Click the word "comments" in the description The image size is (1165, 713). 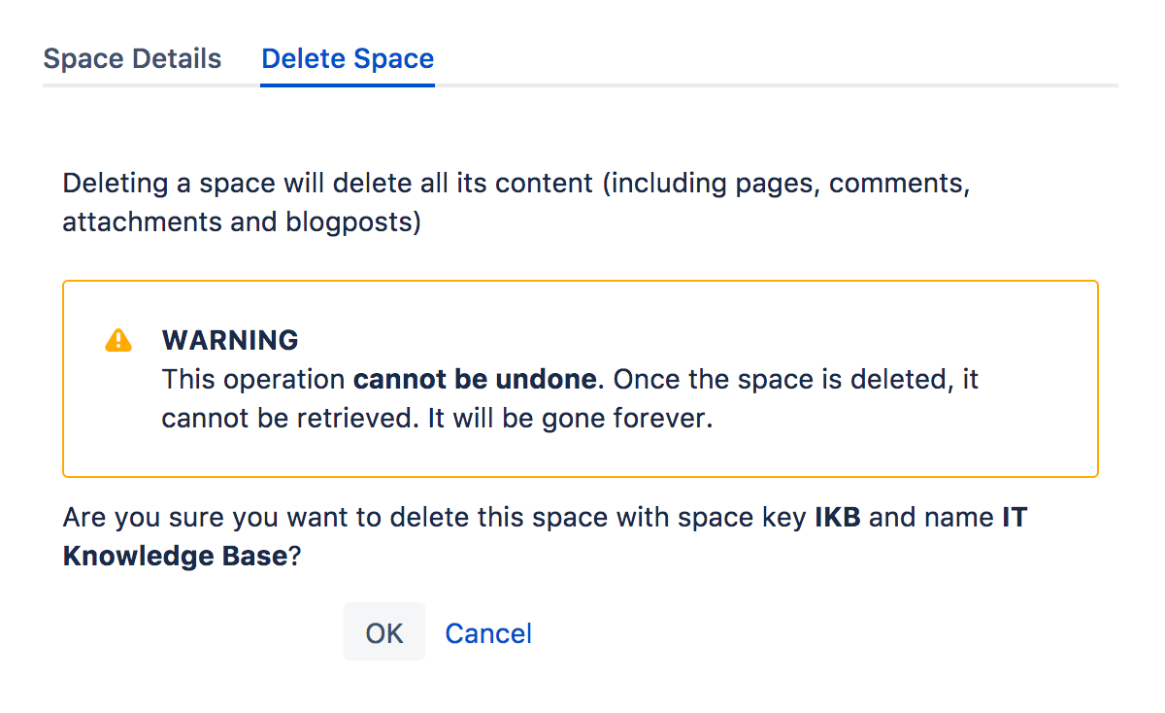coord(899,184)
